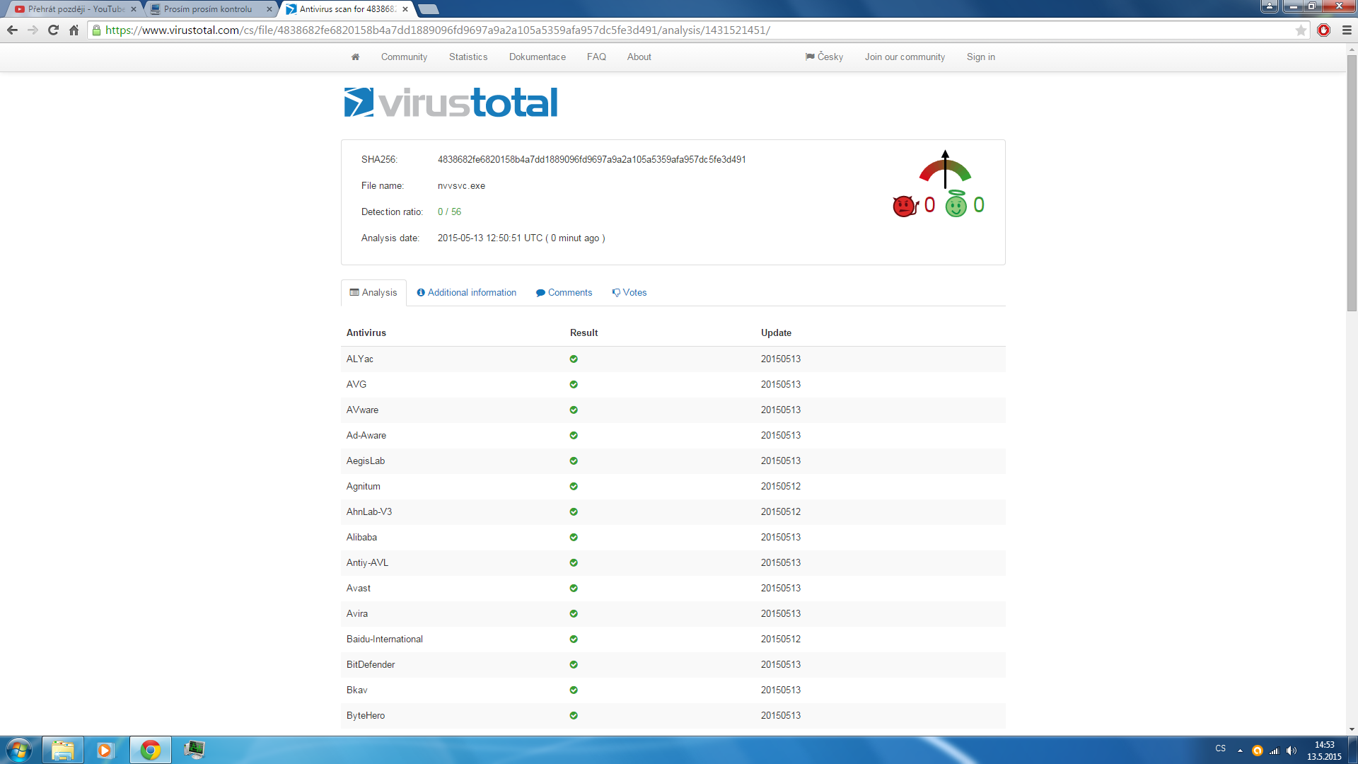Click the VirusTotal logo
Screen dimensions: 1358x764
(451, 103)
